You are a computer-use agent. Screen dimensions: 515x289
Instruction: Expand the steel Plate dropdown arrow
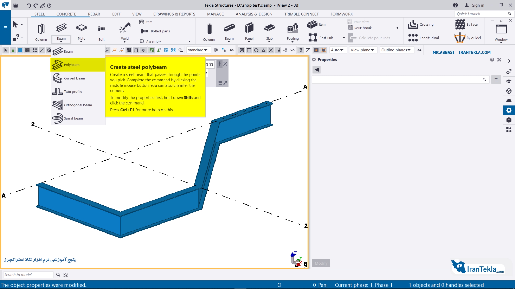pyautogui.click(x=81, y=42)
